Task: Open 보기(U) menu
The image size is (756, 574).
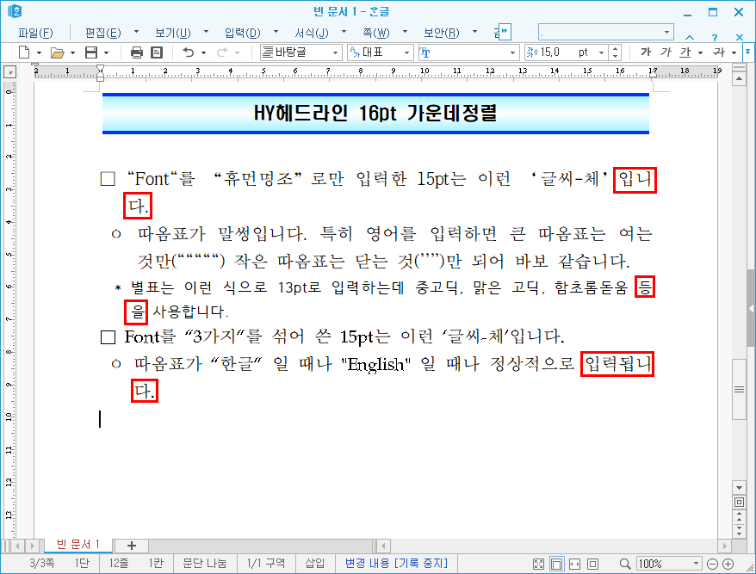Action: tap(172, 33)
